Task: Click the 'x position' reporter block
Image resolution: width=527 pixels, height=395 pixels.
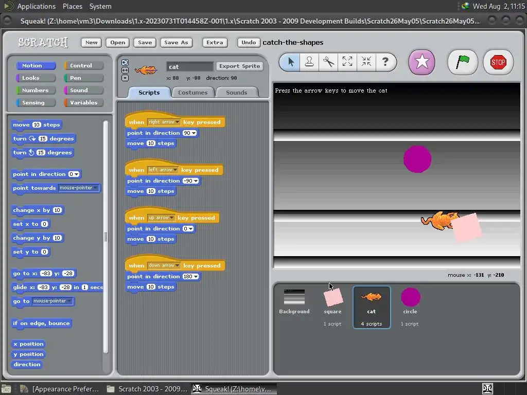Action: pos(29,344)
